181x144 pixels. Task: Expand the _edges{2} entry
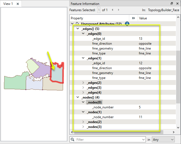tap(83, 83)
